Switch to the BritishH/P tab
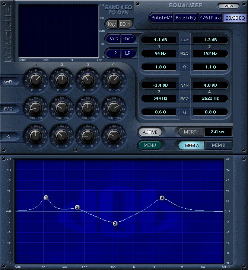The image size is (248, 270). point(162,18)
